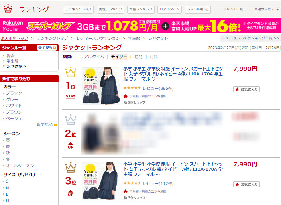Click 全て見る in the ジャンル一覧 header
The width and height of the screenshot is (281, 205).
(47, 48)
